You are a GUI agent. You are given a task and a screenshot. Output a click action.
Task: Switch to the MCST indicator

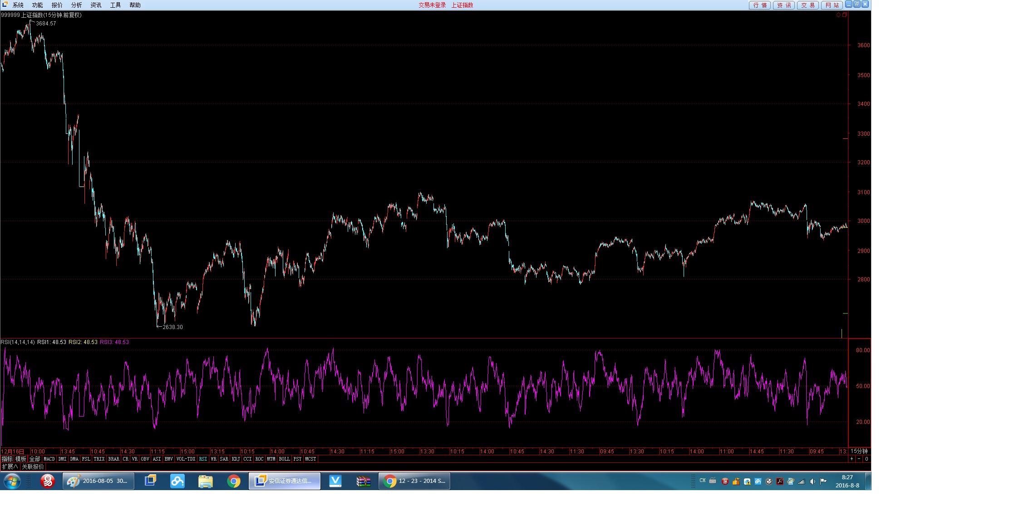click(x=311, y=459)
